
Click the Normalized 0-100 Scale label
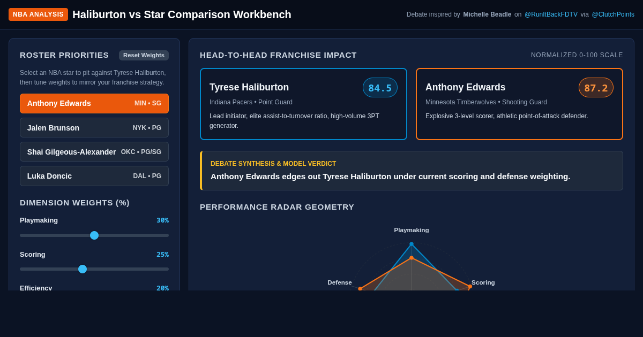click(577, 55)
